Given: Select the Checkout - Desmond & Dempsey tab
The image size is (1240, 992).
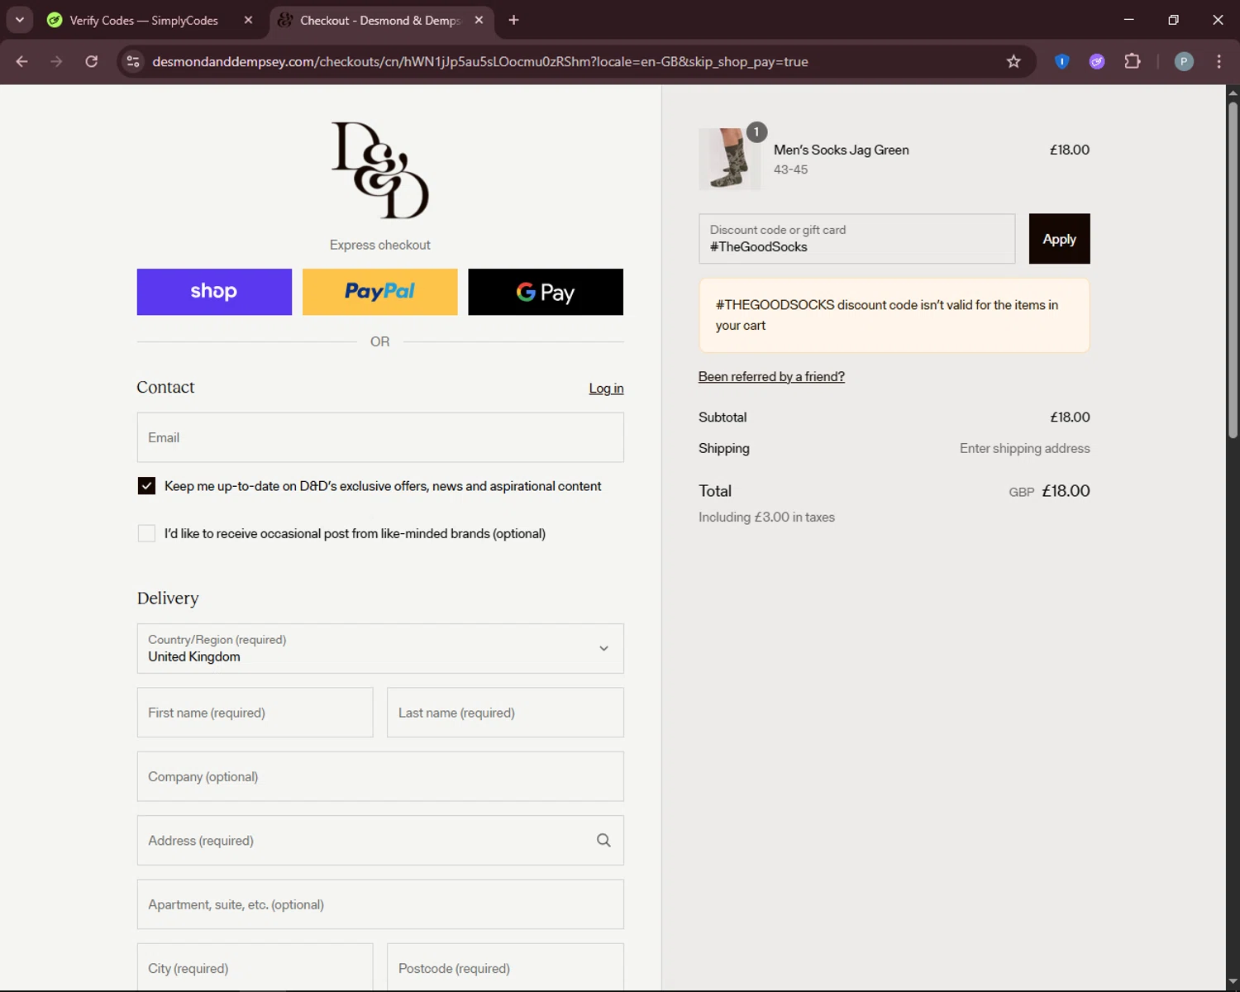Looking at the screenshot, I should (x=380, y=20).
